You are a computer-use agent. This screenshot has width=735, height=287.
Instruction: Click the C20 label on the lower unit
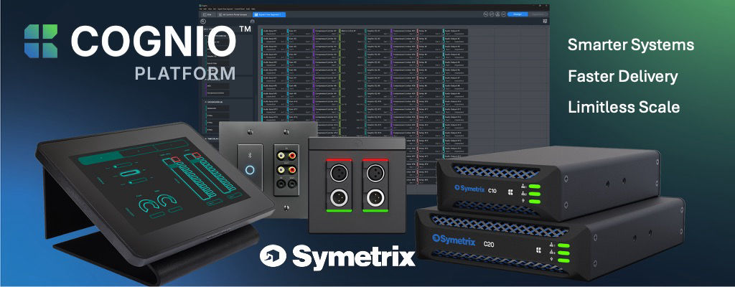coord(490,243)
